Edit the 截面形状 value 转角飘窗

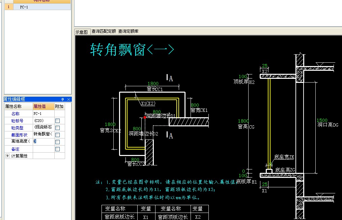tap(44, 134)
